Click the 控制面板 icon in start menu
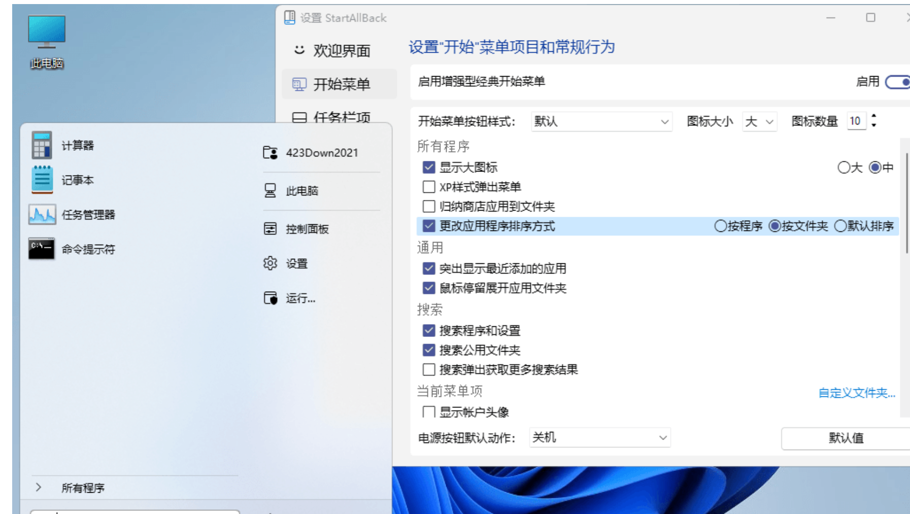This screenshot has height=514, width=910. point(270,229)
